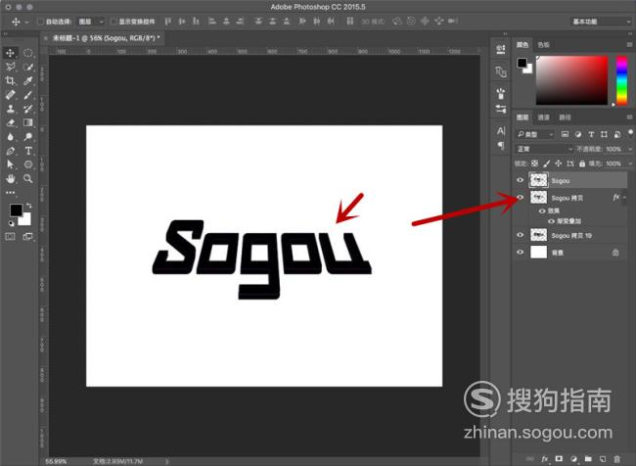Open the Move tool preset picker arrow
The height and width of the screenshot is (466, 636).
click(x=26, y=22)
